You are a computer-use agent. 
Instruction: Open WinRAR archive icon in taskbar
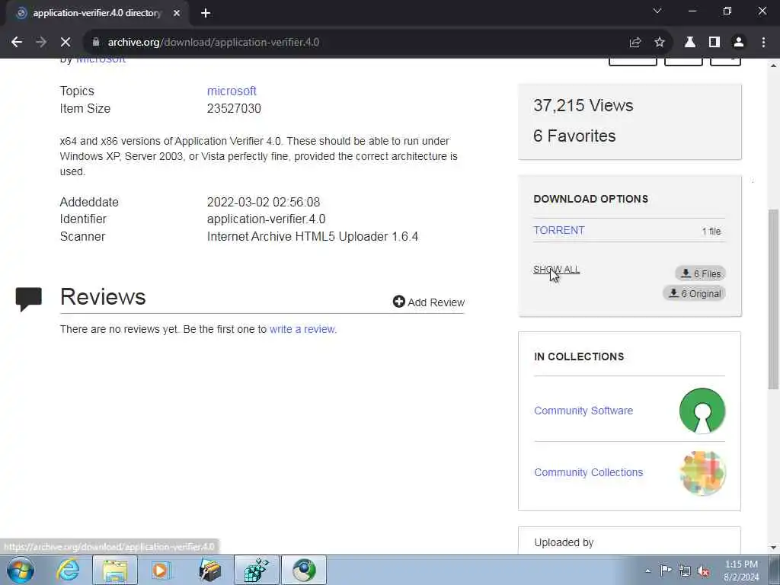[209, 570]
